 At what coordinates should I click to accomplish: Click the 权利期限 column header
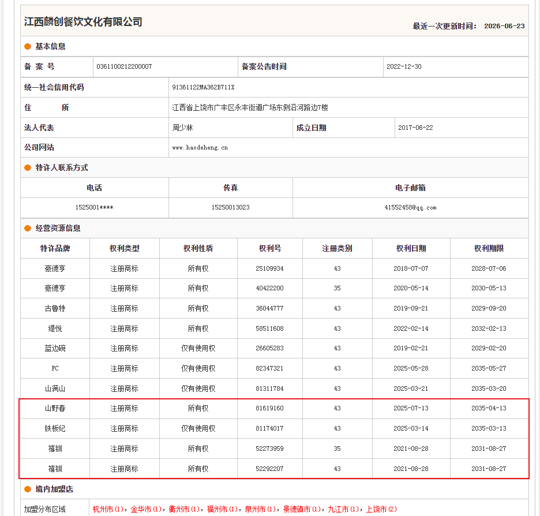[x=489, y=248]
